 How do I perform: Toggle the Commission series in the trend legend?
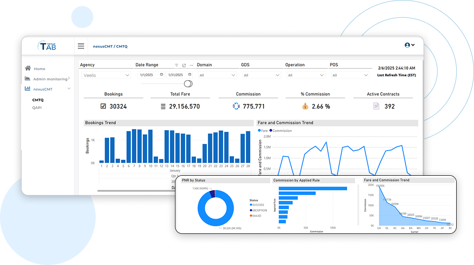coord(281,131)
